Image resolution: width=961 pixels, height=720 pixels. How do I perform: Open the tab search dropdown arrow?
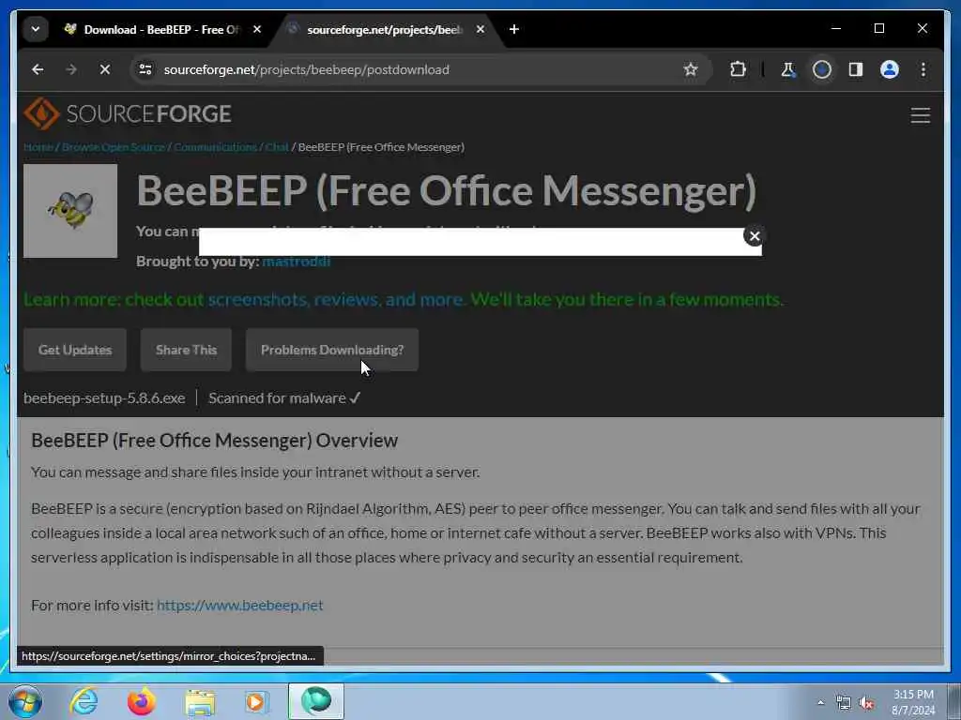point(36,29)
